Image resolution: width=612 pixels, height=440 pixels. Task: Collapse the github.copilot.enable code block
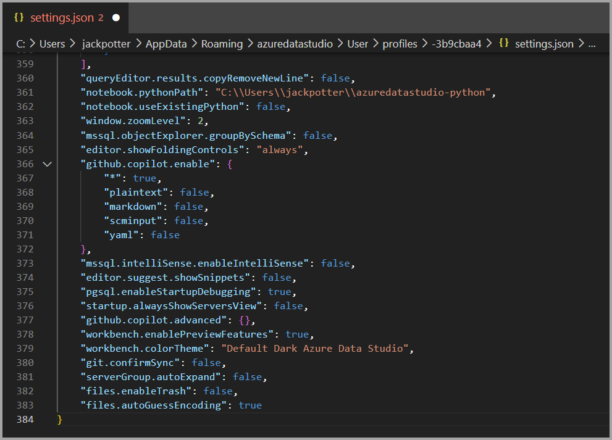point(47,164)
